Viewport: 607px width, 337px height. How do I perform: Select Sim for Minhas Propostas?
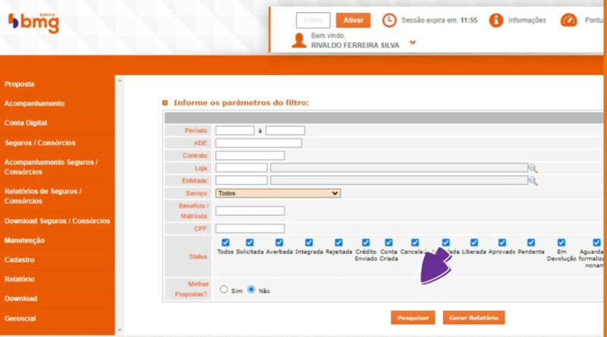click(224, 289)
